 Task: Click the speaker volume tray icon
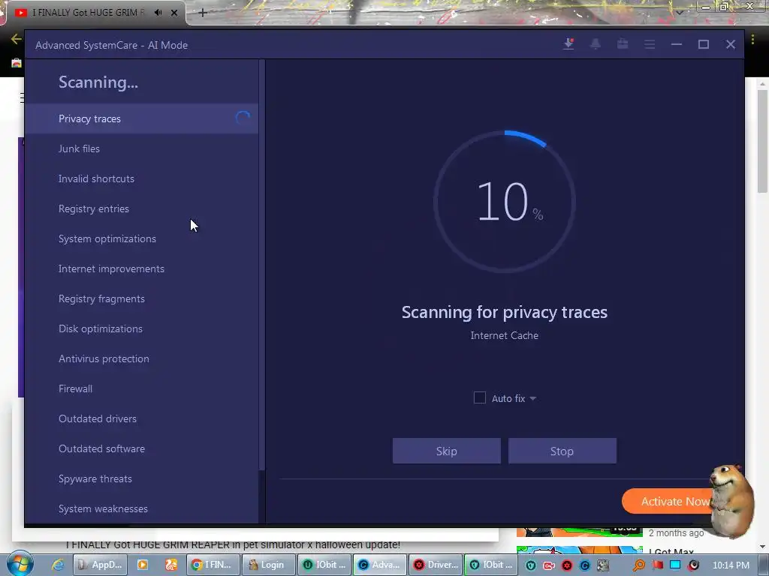click(693, 565)
